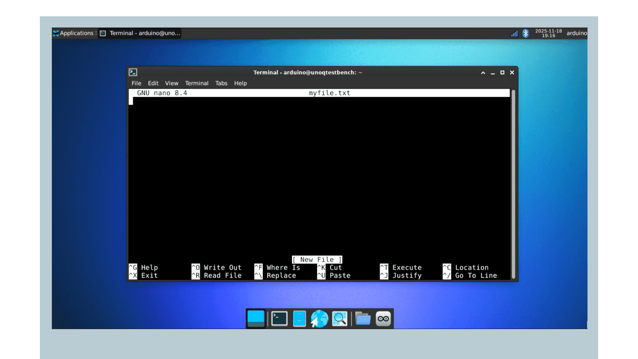Open the blue folder icon in the dock
Viewport: 638px width, 359px height.
click(x=363, y=318)
